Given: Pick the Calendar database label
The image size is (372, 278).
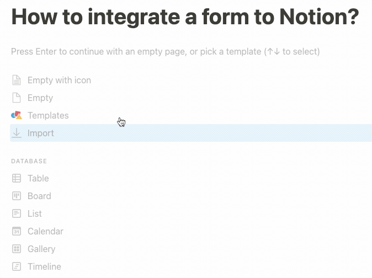Looking at the screenshot, I should click(x=45, y=231).
